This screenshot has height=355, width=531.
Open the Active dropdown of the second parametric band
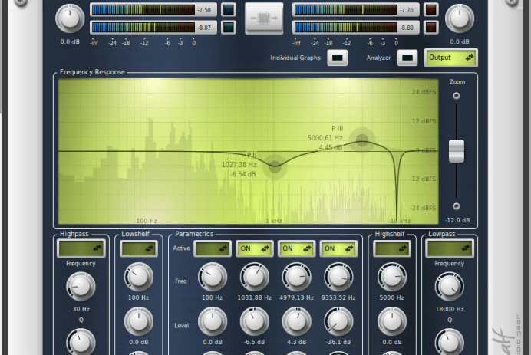pyautogui.click(x=255, y=248)
